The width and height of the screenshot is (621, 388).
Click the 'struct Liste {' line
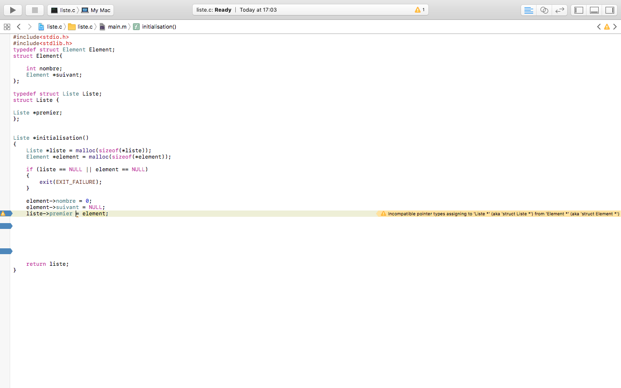click(36, 100)
